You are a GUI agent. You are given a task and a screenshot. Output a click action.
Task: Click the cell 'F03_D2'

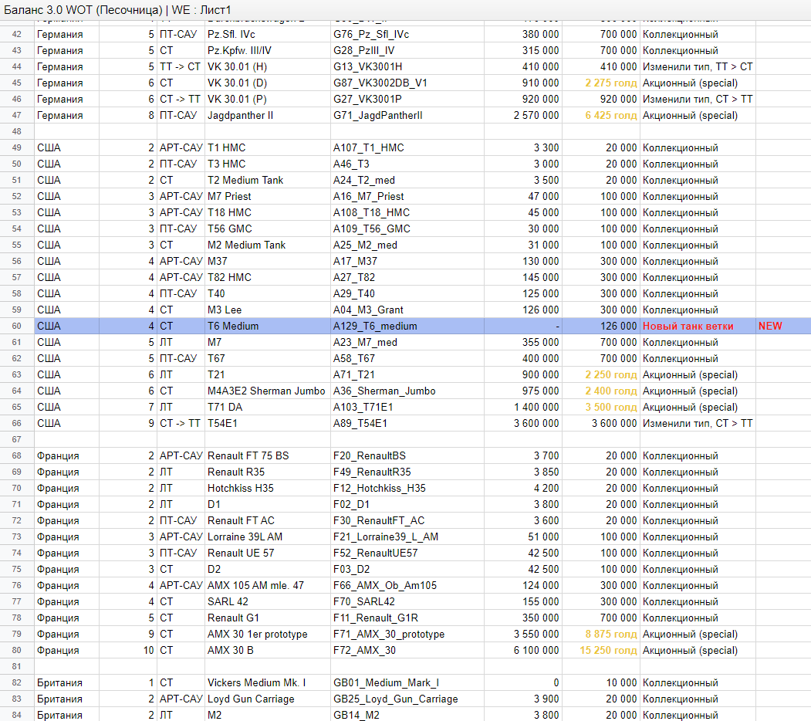click(x=407, y=570)
